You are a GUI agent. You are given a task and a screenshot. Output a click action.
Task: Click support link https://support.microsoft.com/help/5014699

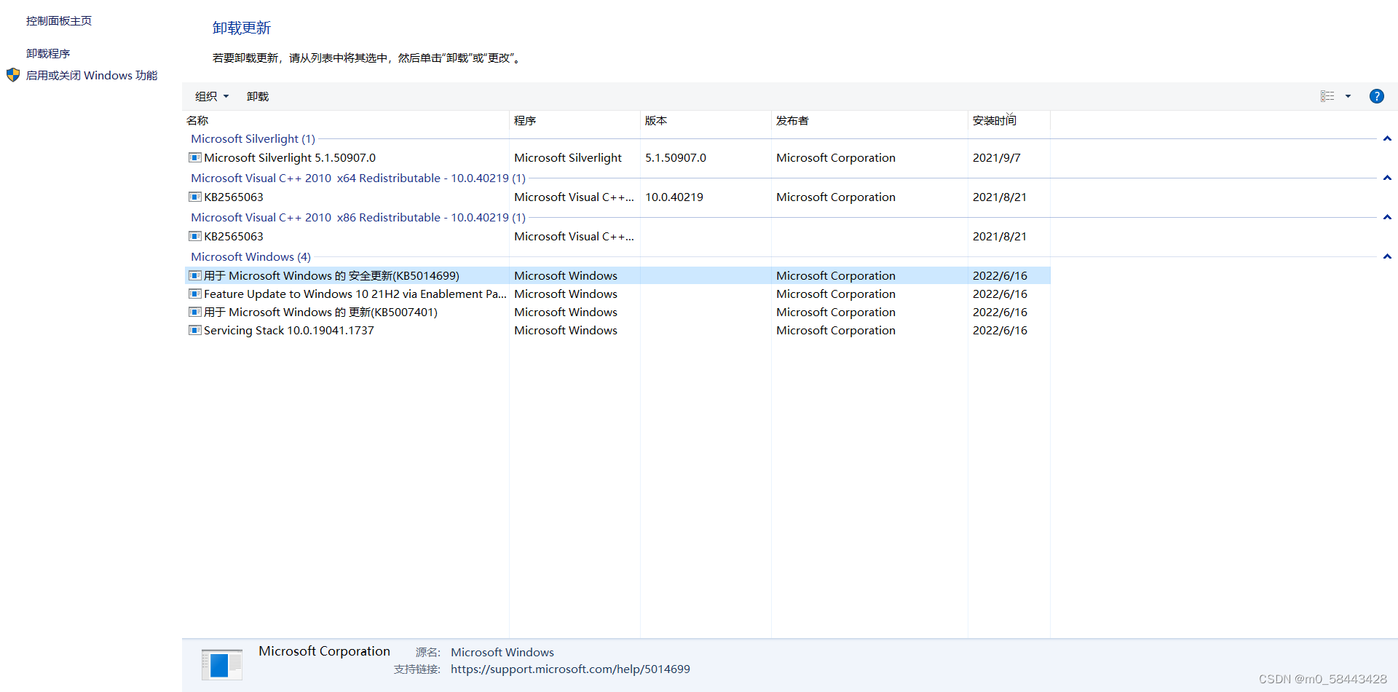coord(570,669)
